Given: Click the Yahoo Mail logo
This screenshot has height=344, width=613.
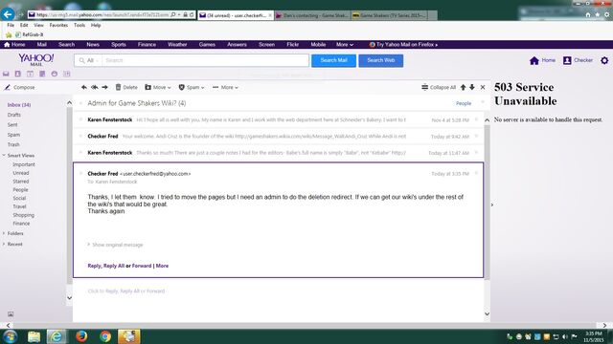Looking at the screenshot, I should pos(36,59).
